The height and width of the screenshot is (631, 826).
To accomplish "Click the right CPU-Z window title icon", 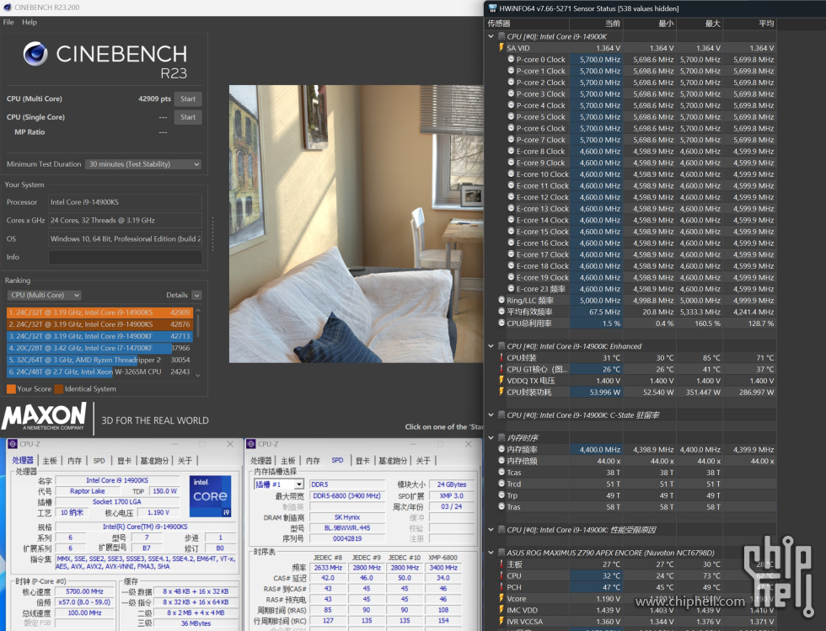I will point(251,444).
